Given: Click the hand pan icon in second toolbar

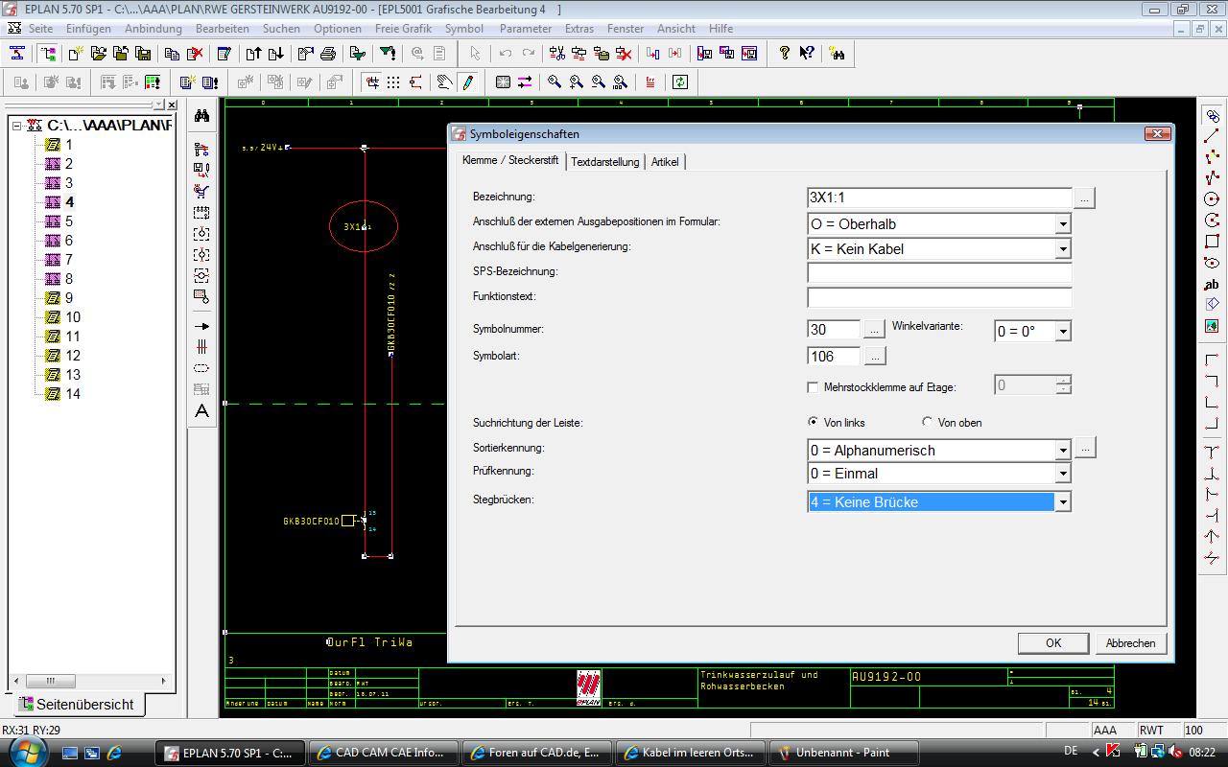Looking at the screenshot, I should [x=444, y=82].
